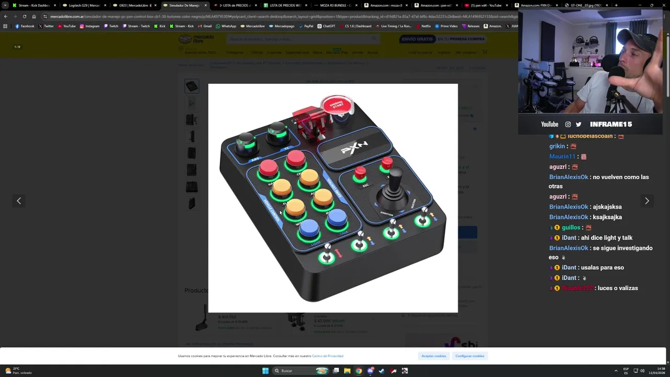
Task: Go to the next product image
Action: coord(646,201)
